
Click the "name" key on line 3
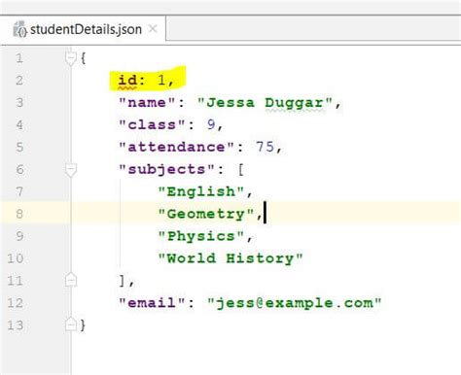click(147, 103)
